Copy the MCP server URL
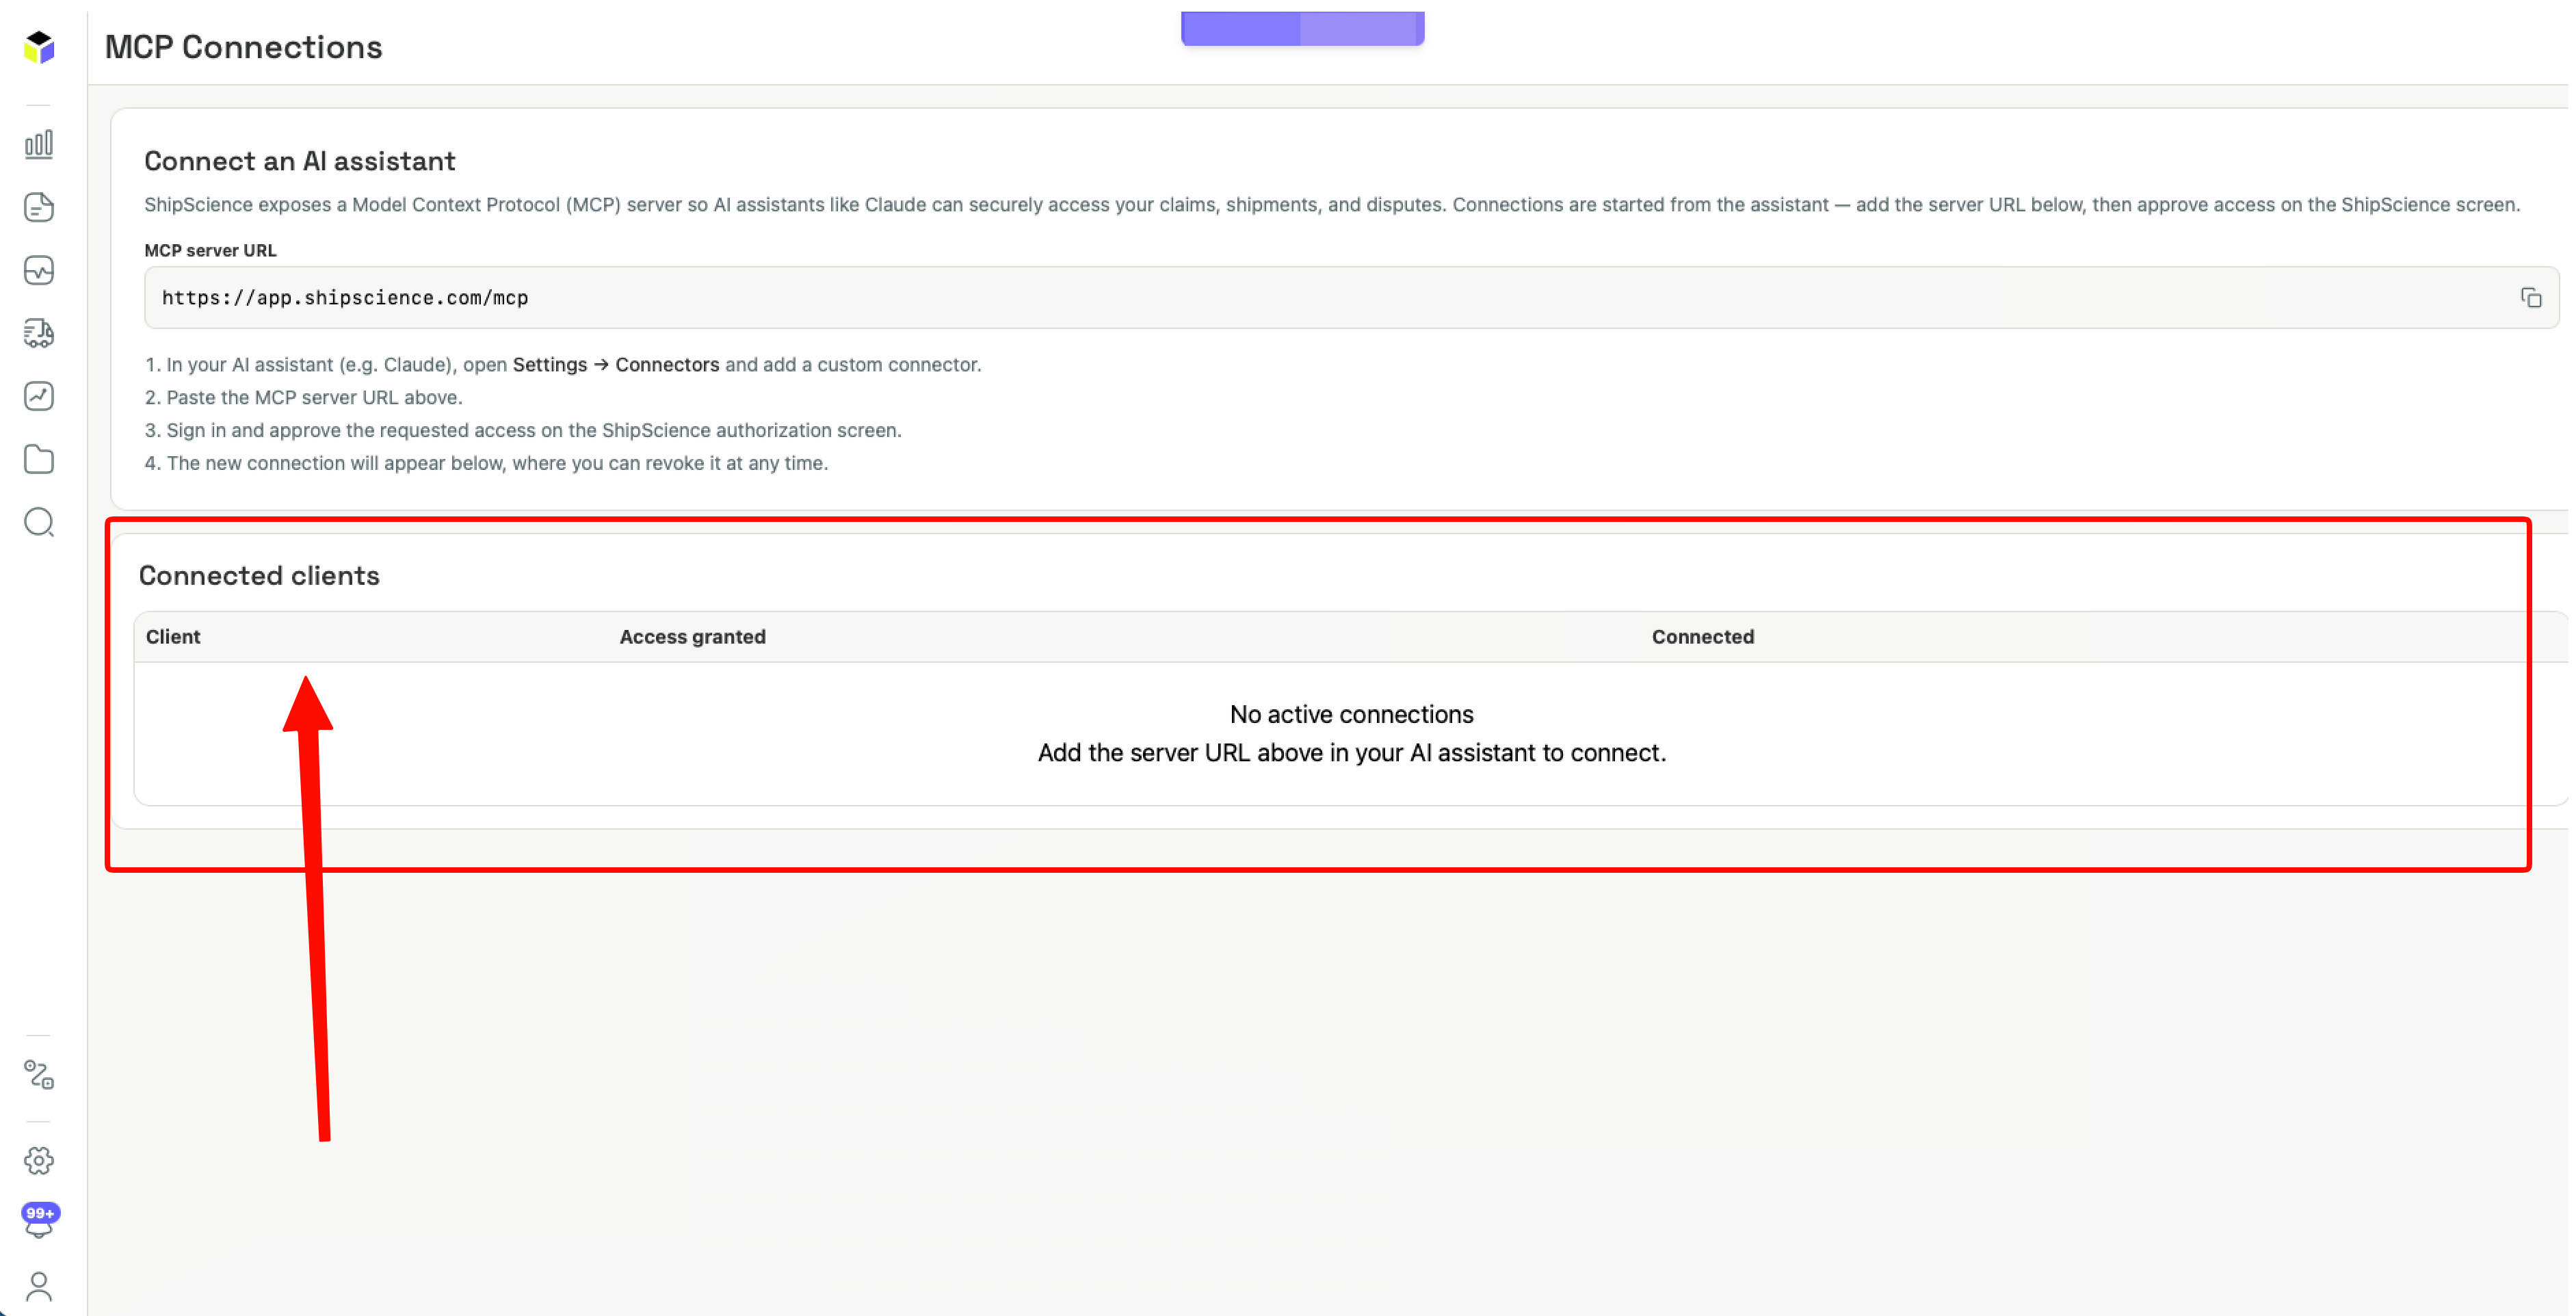 click(x=2530, y=298)
